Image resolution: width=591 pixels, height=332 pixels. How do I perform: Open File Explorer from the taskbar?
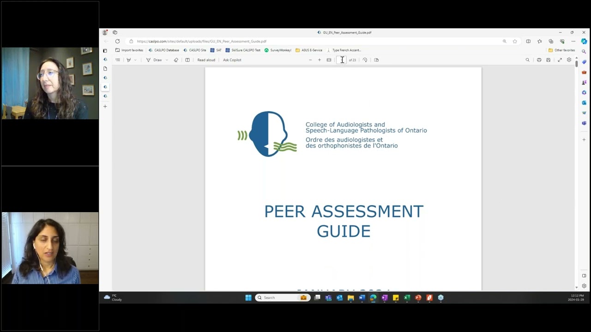[351, 298]
